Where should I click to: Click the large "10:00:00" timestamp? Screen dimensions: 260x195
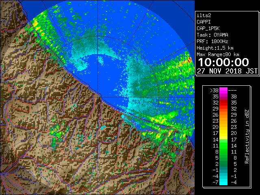(223, 62)
